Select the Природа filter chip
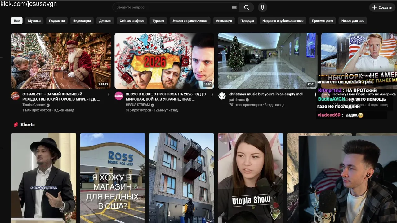 coord(247,21)
